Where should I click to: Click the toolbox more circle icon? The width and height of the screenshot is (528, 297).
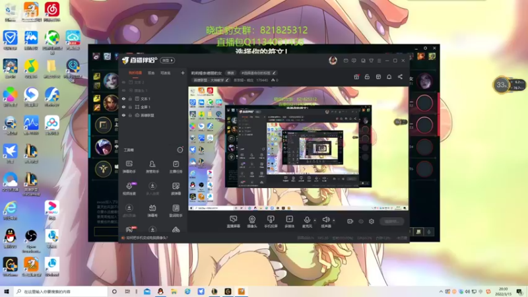(x=180, y=150)
